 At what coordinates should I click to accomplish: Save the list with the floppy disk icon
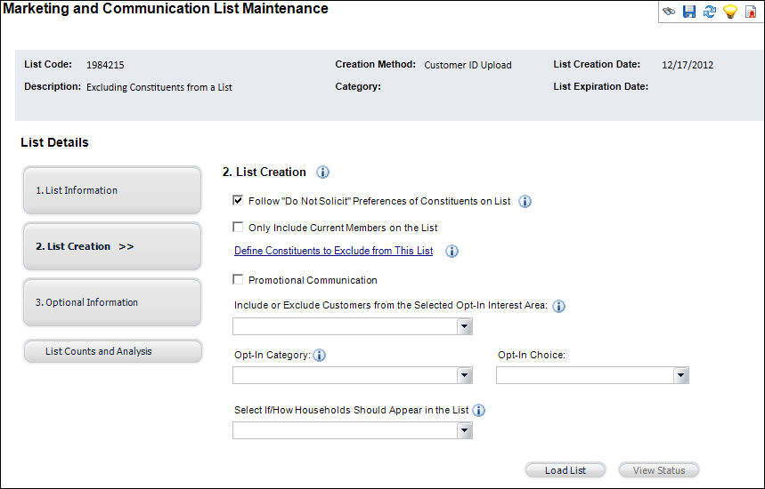click(689, 12)
